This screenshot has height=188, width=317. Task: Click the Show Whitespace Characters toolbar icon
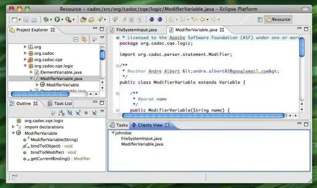(x=140, y=20)
